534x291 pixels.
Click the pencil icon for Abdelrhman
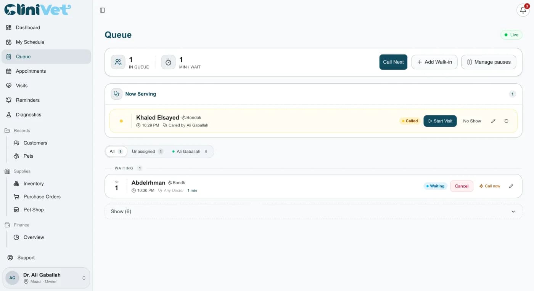511,186
